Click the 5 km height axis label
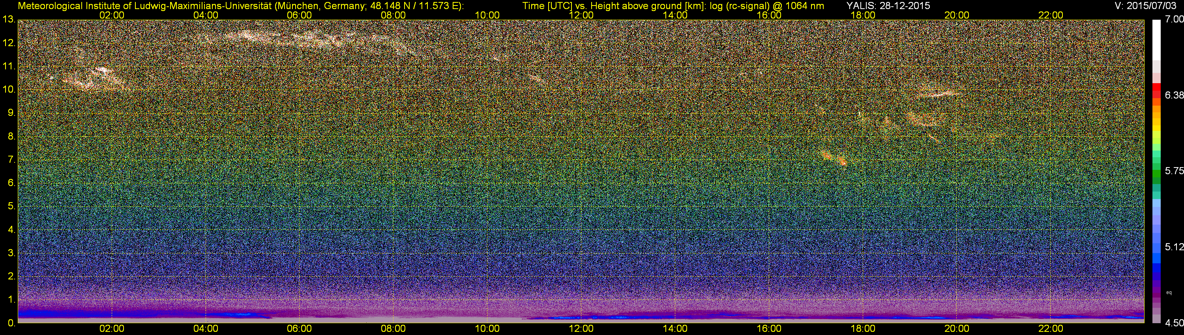The image size is (1184, 335). coord(11,207)
